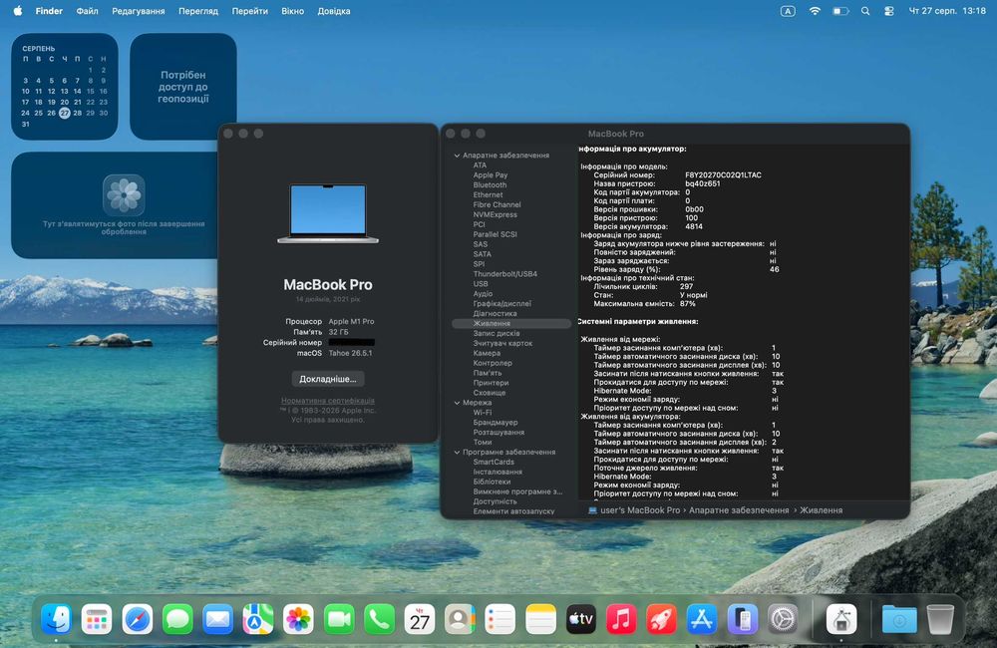Open System Settings gear in Dock
The image size is (997, 648).
point(782,619)
